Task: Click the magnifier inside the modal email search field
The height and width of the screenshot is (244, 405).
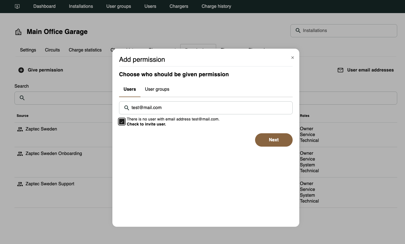Action: (x=127, y=108)
